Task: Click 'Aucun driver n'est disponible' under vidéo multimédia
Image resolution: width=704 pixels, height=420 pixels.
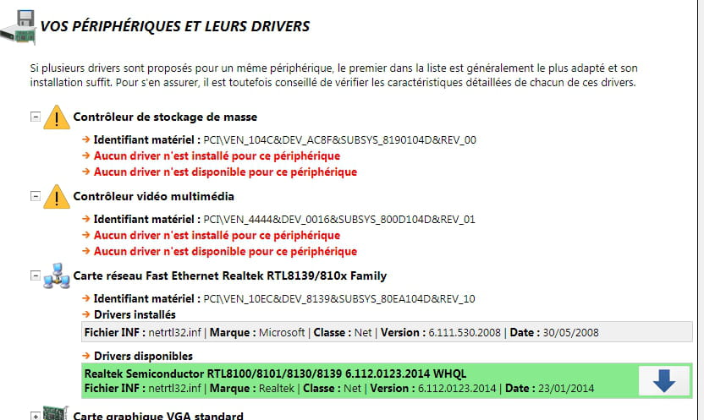Action: pyautogui.click(x=225, y=252)
